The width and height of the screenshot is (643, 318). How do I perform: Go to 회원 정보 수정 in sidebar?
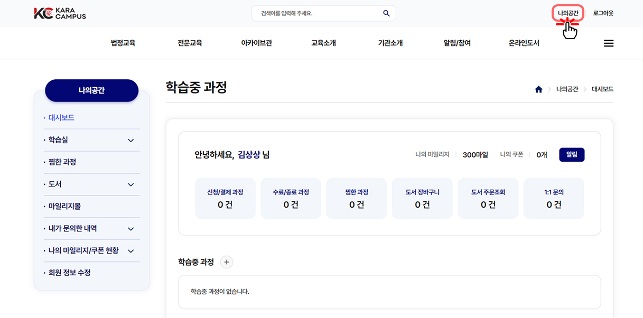[x=70, y=273]
